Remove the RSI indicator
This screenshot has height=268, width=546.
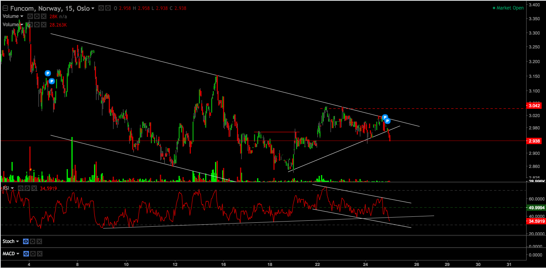pyautogui.click(x=34, y=188)
